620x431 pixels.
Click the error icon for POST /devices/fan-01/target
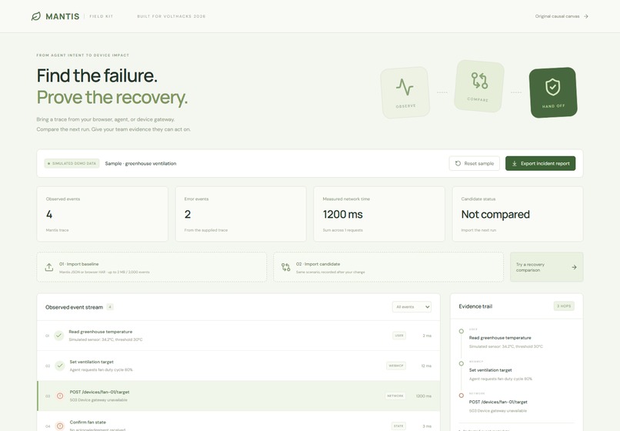[x=60, y=396]
